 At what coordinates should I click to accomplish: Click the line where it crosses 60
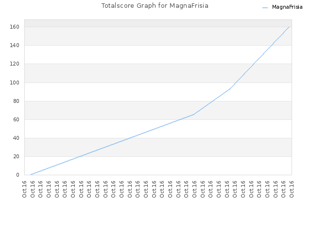point(179,119)
